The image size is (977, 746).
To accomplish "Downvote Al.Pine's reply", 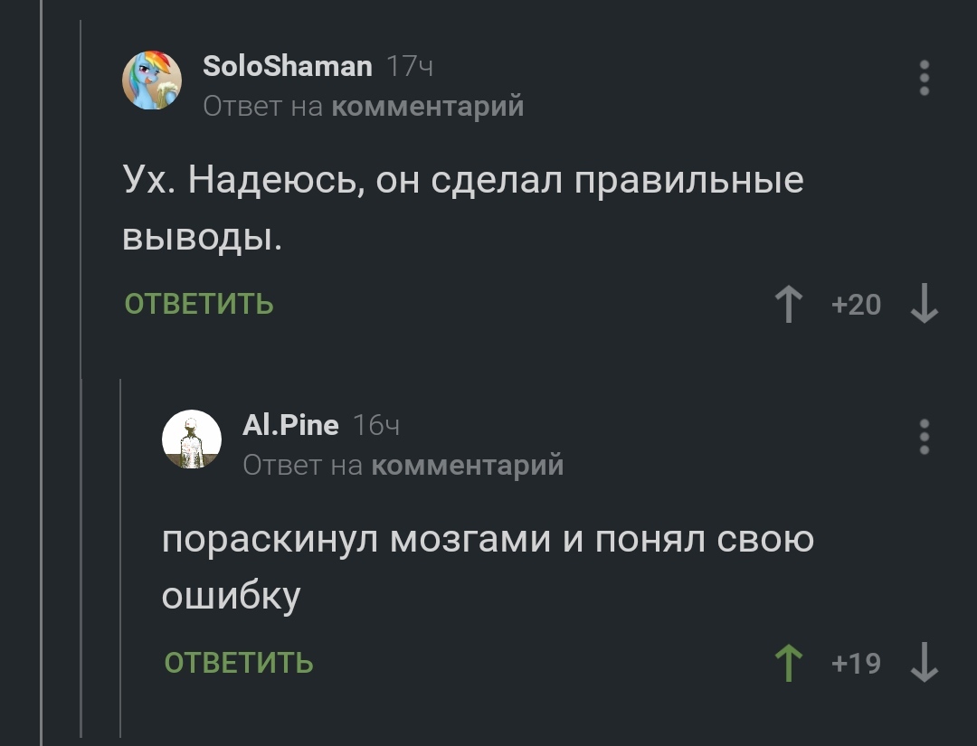I will coord(924,663).
